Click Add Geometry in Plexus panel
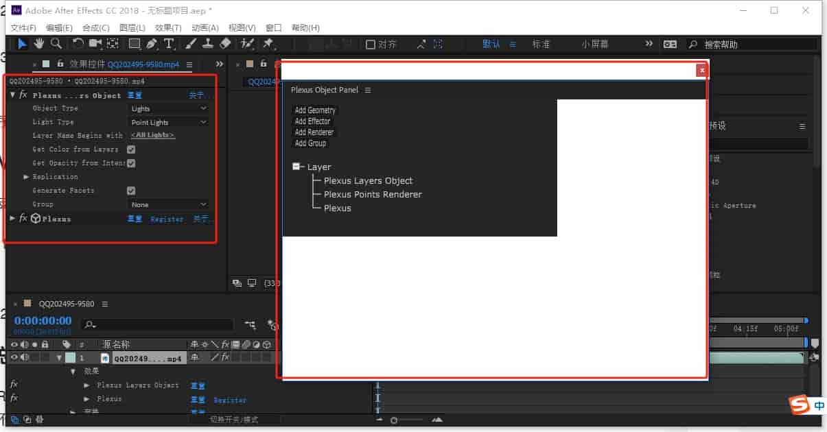The height and width of the screenshot is (432, 827). (315, 110)
